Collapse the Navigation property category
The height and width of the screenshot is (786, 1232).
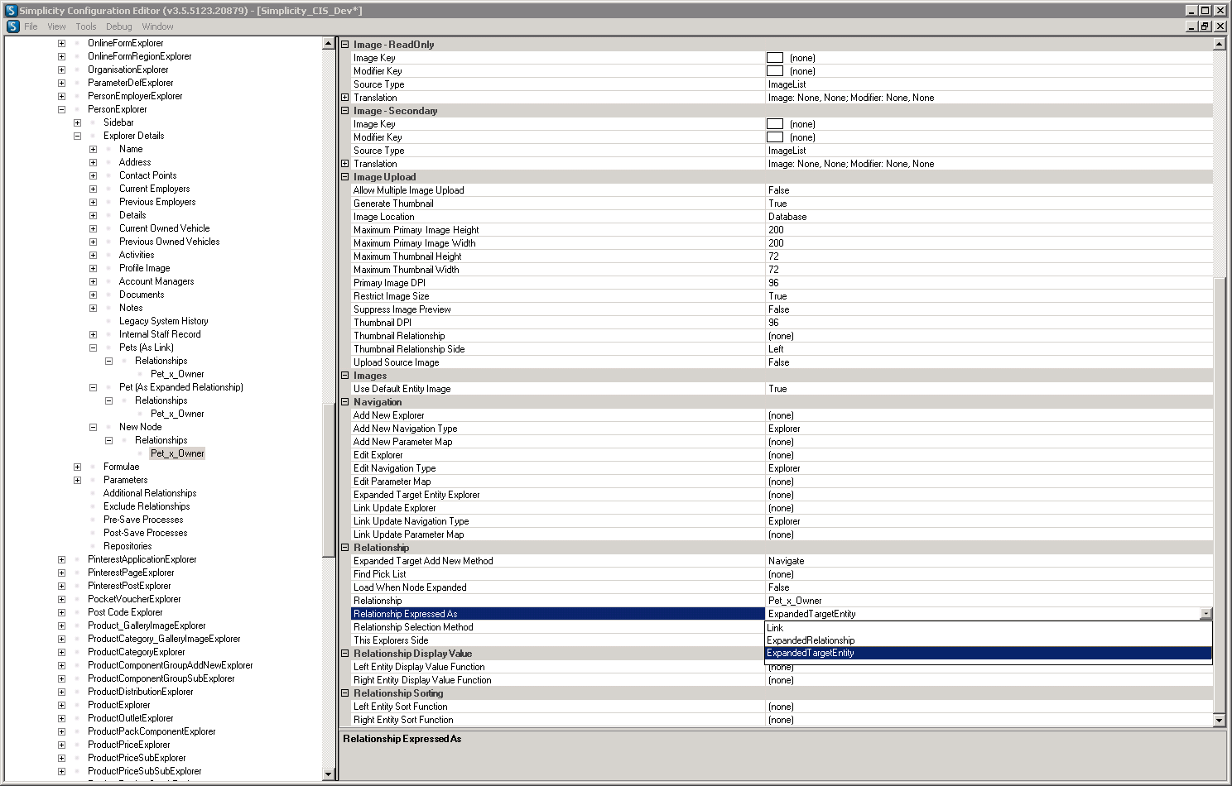pos(345,402)
